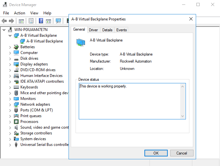
Task: Click Scan for hardware changes icon
Action: [x=58, y=21]
